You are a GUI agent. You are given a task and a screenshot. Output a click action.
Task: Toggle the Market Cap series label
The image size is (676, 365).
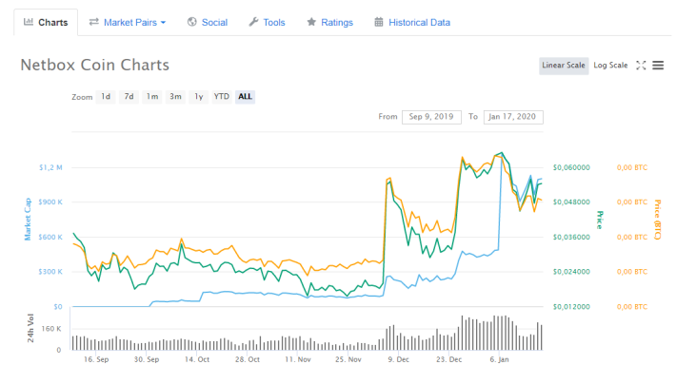point(28,219)
